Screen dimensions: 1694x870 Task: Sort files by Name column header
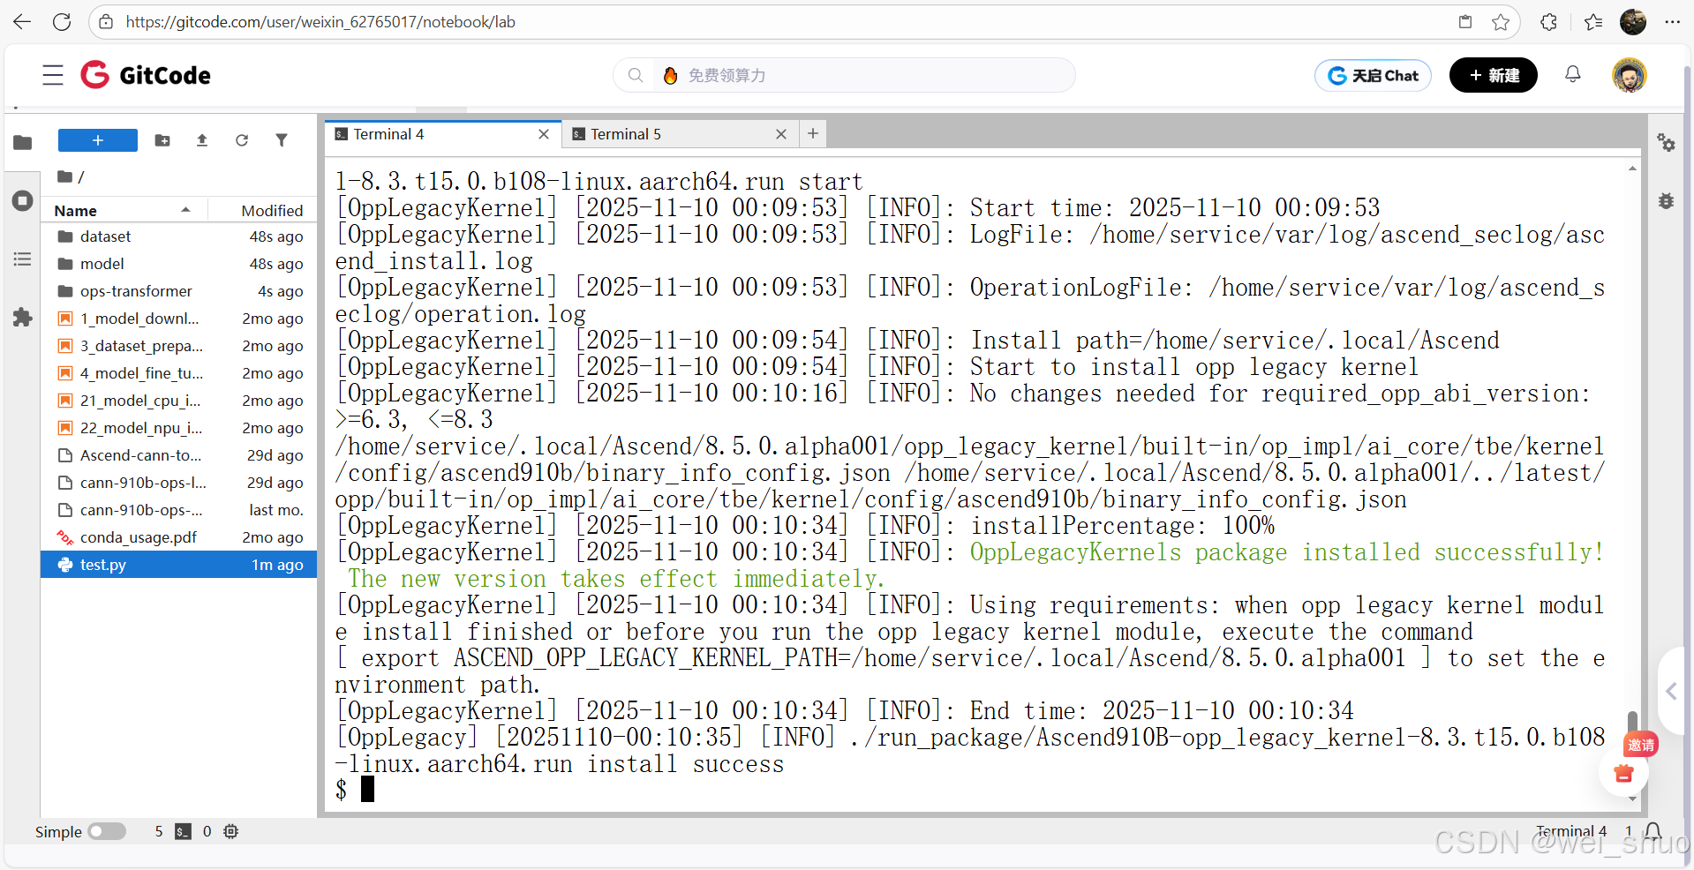click(124, 210)
